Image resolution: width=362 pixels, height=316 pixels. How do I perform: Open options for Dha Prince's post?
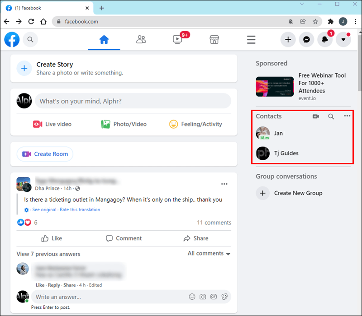[224, 184]
